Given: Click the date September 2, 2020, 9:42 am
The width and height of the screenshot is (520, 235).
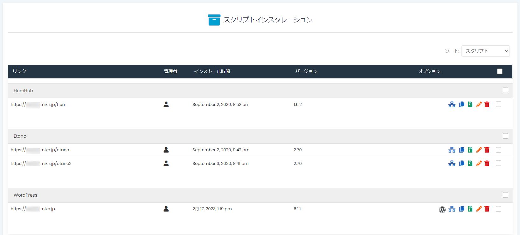Looking at the screenshot, I should click(x=221, y=150).
